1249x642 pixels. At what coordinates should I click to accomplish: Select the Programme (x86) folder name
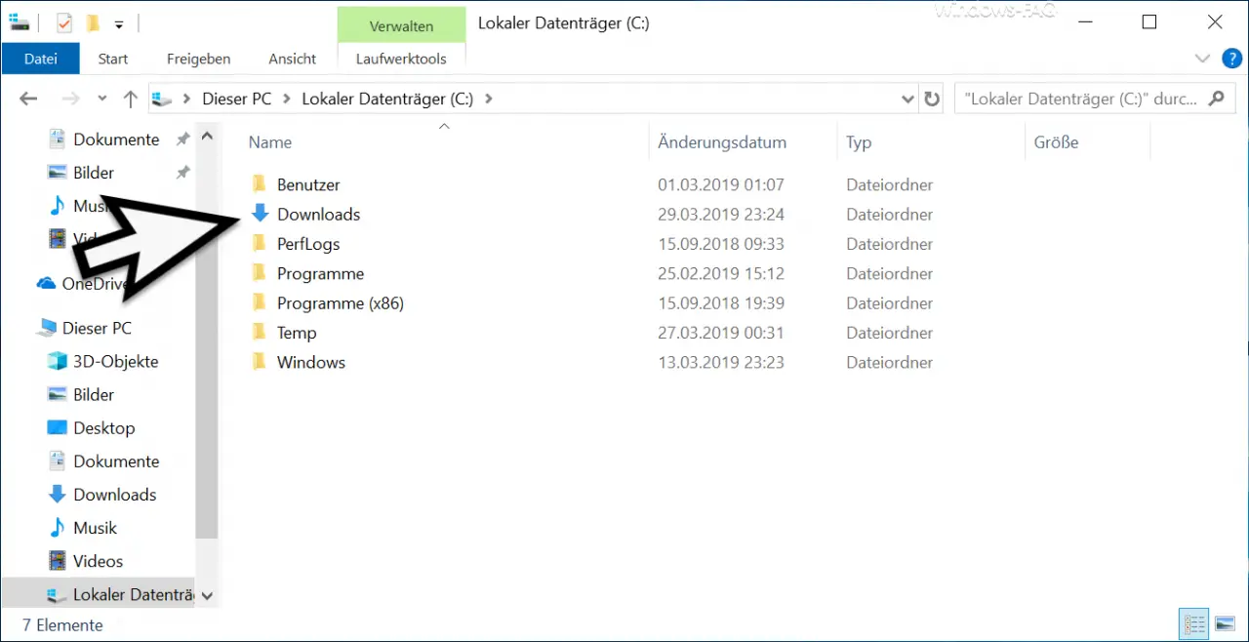340,302
